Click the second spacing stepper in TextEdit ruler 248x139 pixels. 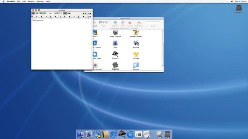60,14
